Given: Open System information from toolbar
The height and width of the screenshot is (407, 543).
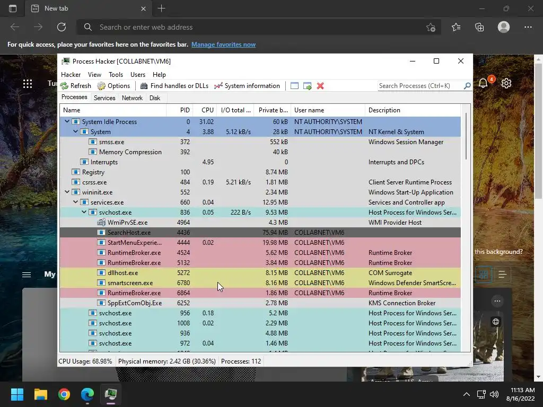Looking at the screenshot, I should [x=247, y=86].
